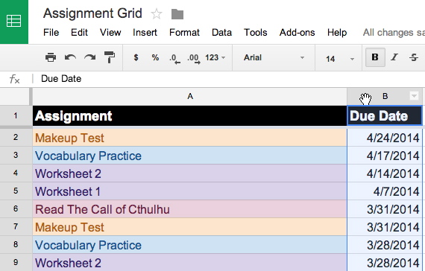Select 3/28/2014 date in row 9
The height and width of the screenshot is (271, 425).
pyautogui.click(x=385, y=263)
